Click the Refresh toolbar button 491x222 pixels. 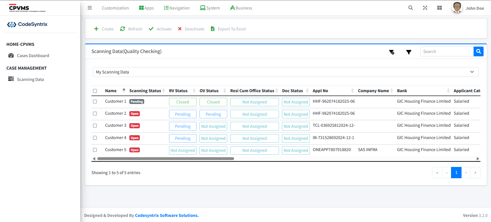131,29
